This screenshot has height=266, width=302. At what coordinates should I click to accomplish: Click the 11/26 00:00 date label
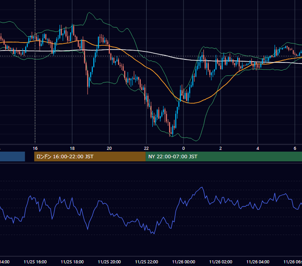[183, 262]
